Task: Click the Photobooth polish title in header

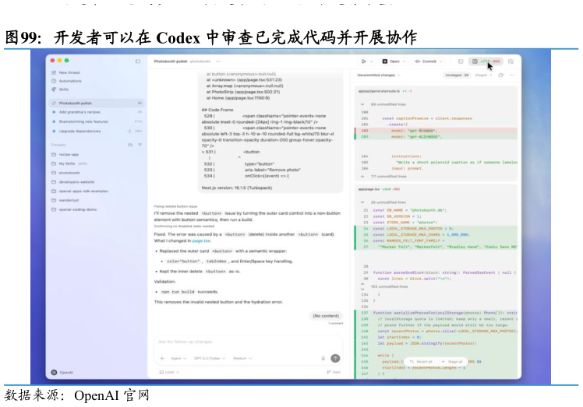Action: 171,61
